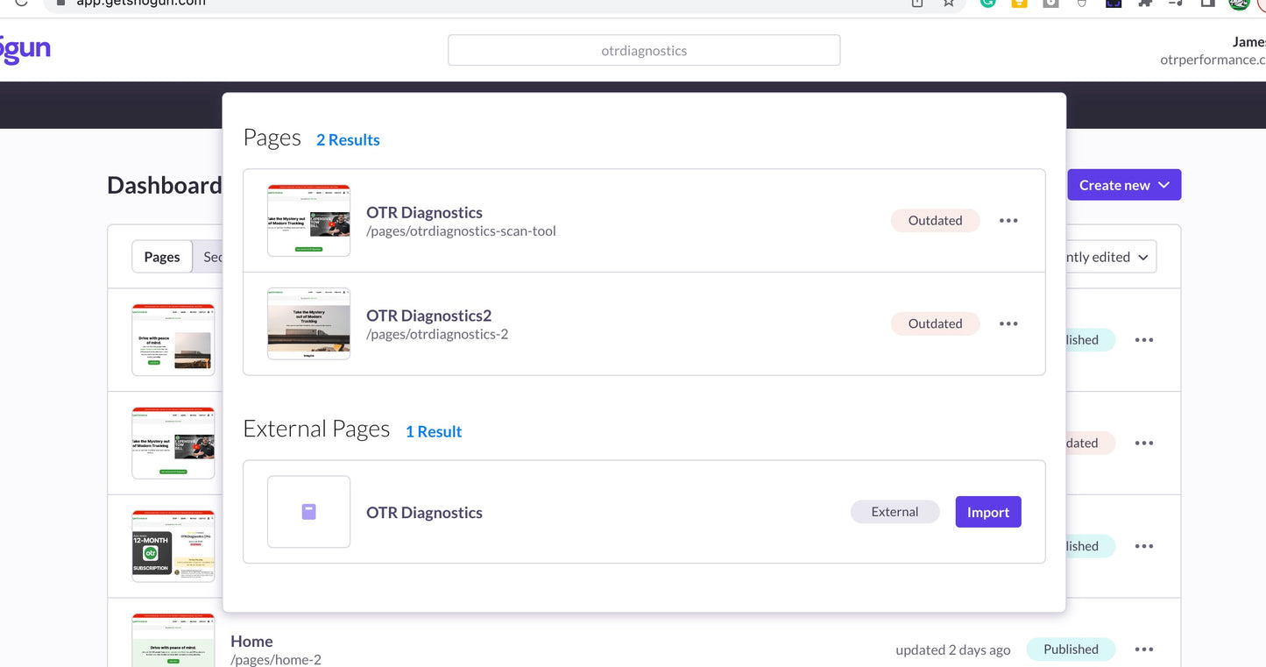Click the OTR Diagnostics2 page thumbnail
The height and width of the screenshot is (667, 1266).
[308, 323]
